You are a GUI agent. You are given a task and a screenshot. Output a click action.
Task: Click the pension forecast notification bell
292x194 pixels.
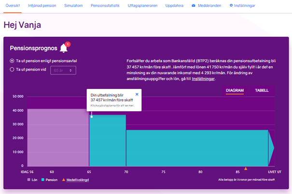tap(64, 48)
